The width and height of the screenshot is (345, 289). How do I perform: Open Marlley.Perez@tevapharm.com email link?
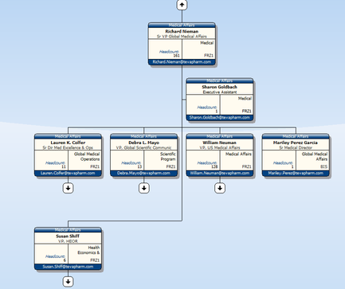coord(296,173)
